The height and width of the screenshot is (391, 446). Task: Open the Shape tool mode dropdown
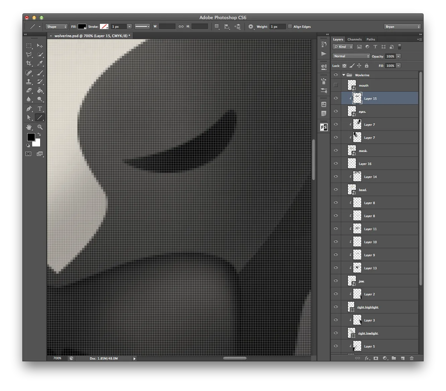point(57,26)
